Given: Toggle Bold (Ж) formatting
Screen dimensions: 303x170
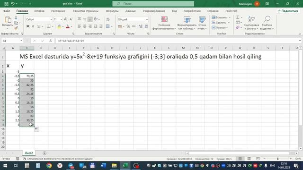Looking at the screenshot, I should pos(28,26).
